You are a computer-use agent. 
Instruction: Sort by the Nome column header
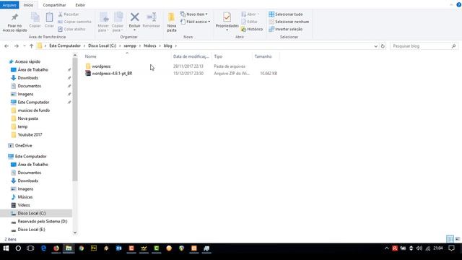coord(127,56)
